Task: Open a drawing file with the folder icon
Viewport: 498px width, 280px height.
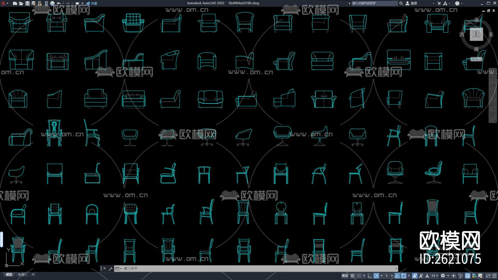Action: (21, 3)
